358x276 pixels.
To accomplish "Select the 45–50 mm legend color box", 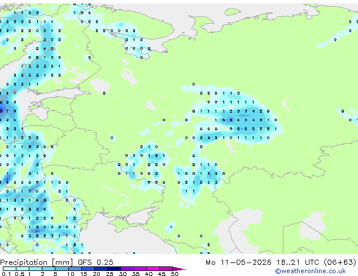I will 166,269.
